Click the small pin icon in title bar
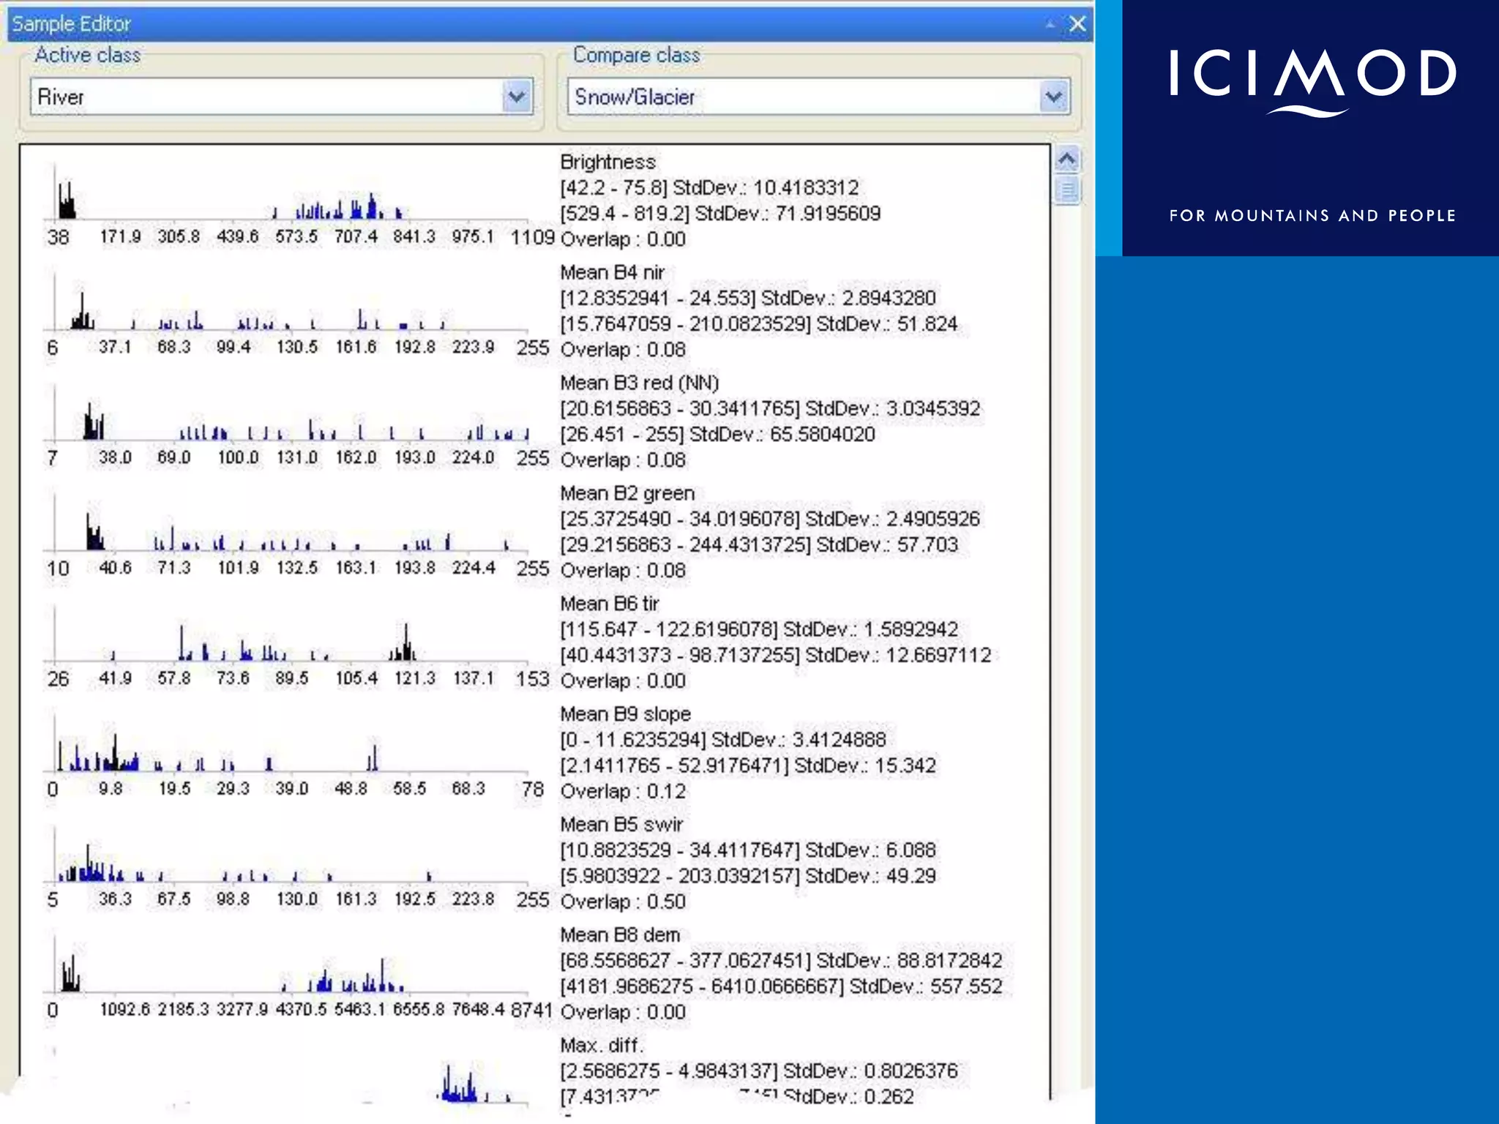 1051,24
